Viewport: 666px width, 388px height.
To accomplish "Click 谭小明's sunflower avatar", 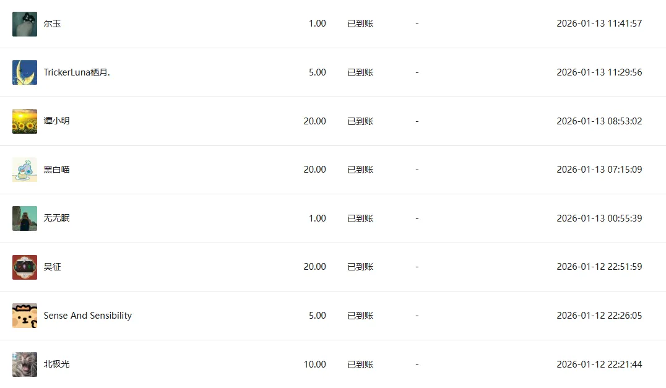I will (x=25, y=121).
